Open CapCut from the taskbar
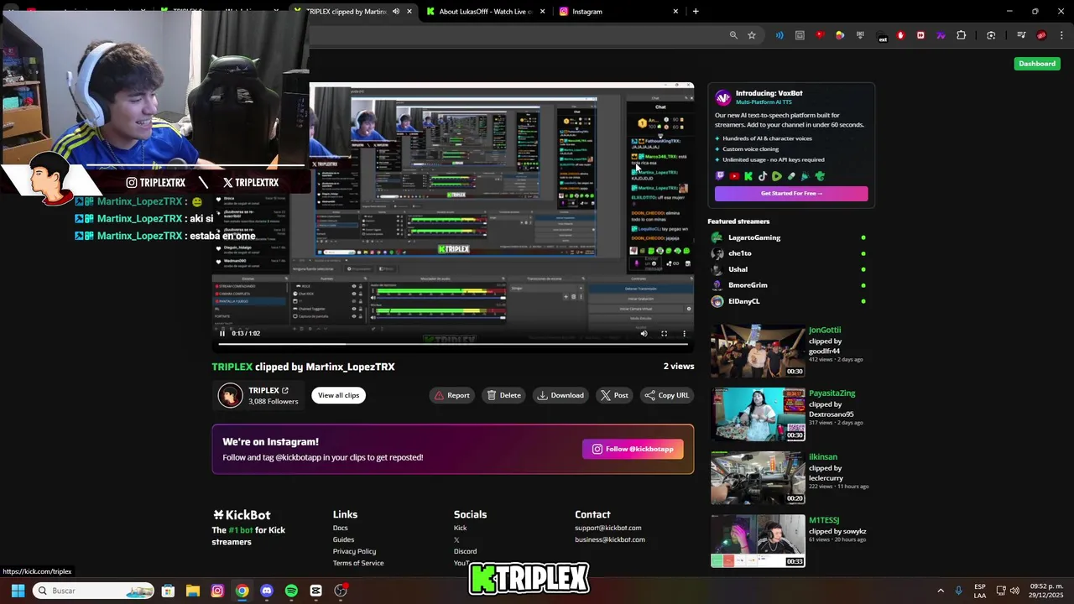Viewport: 1074px width, 604px height. pos(315,591)
